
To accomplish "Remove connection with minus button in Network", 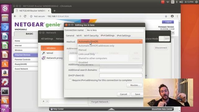I will tap(47, 101).
